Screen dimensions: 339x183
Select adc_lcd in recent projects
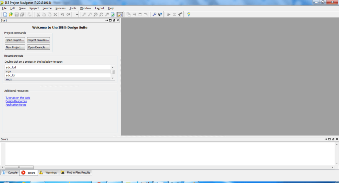(x=58, y=67)
